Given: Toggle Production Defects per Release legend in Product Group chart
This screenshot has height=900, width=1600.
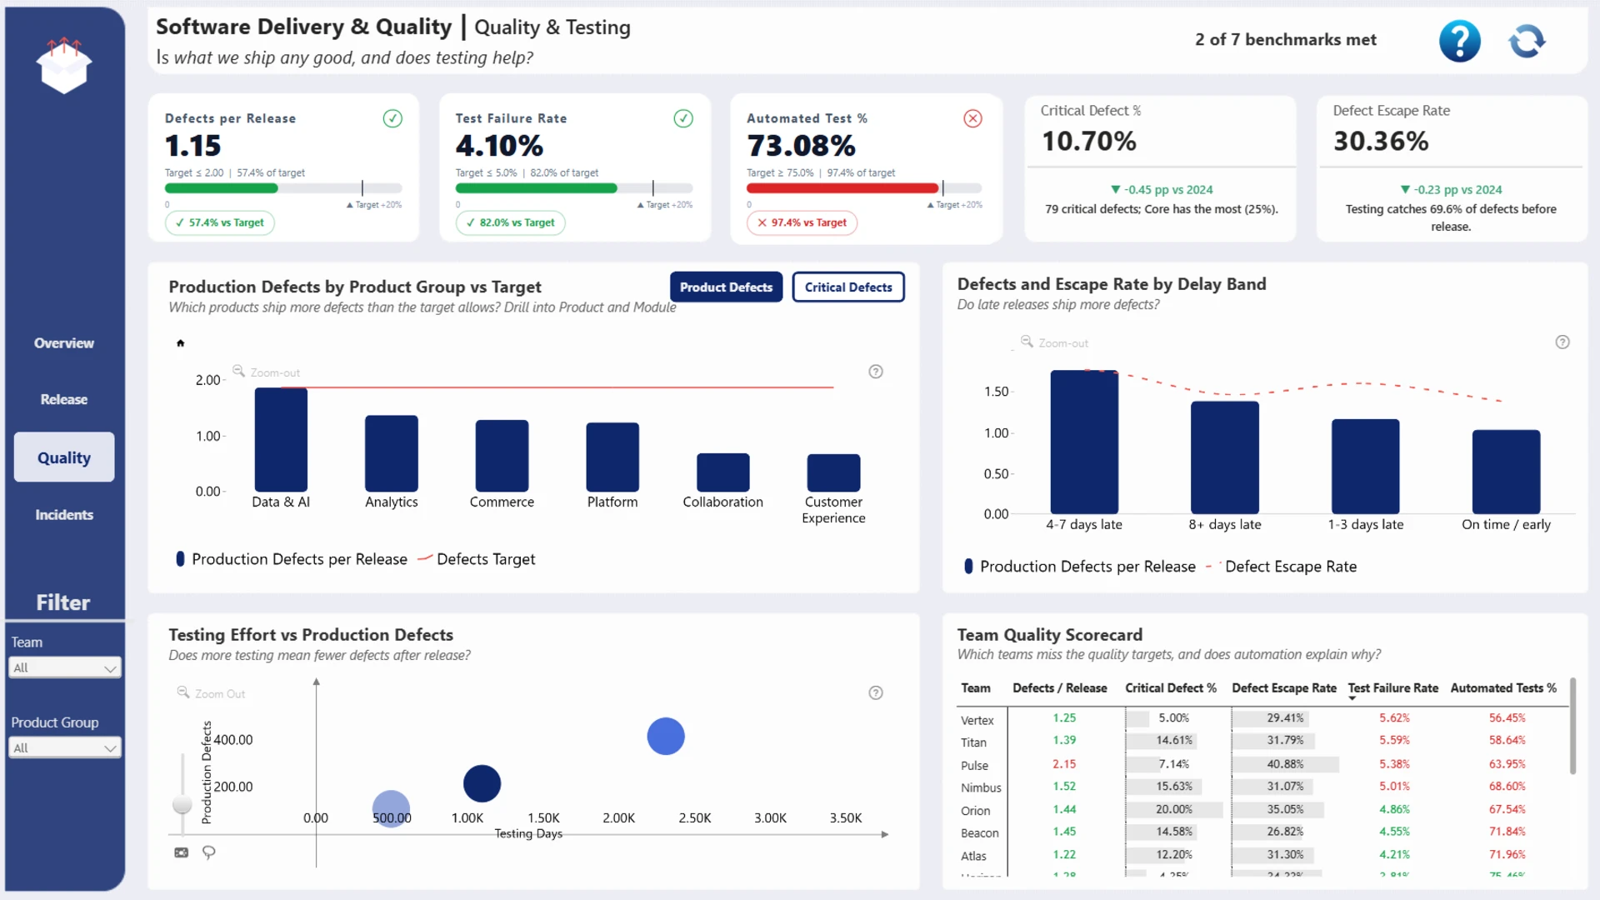Looking at the screenshot, I should [x=292, y=559].
